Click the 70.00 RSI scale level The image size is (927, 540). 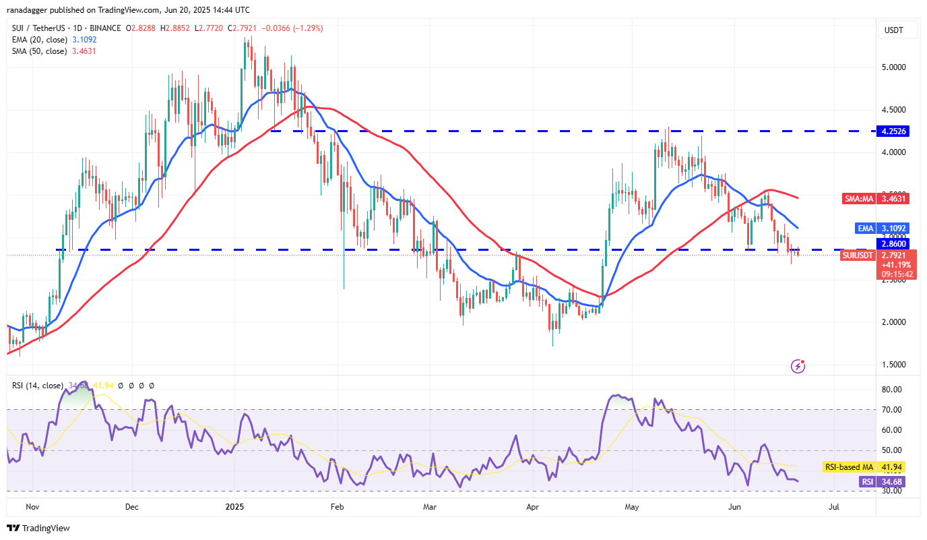tap(893, 410)
